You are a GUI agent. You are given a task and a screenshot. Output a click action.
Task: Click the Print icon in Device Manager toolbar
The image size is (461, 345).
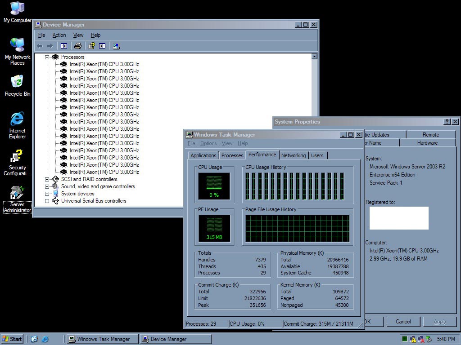(x=77, y=46)
